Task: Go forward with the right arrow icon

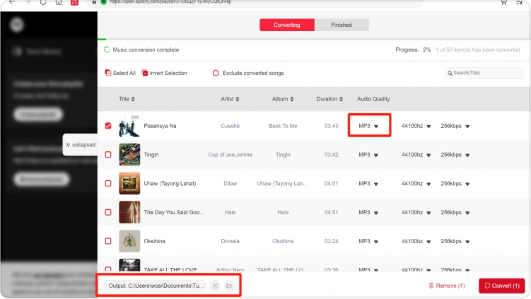Action: coord(28,2)
